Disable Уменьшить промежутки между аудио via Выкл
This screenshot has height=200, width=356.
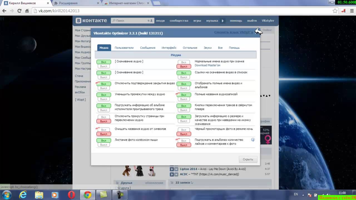(104, 99)
